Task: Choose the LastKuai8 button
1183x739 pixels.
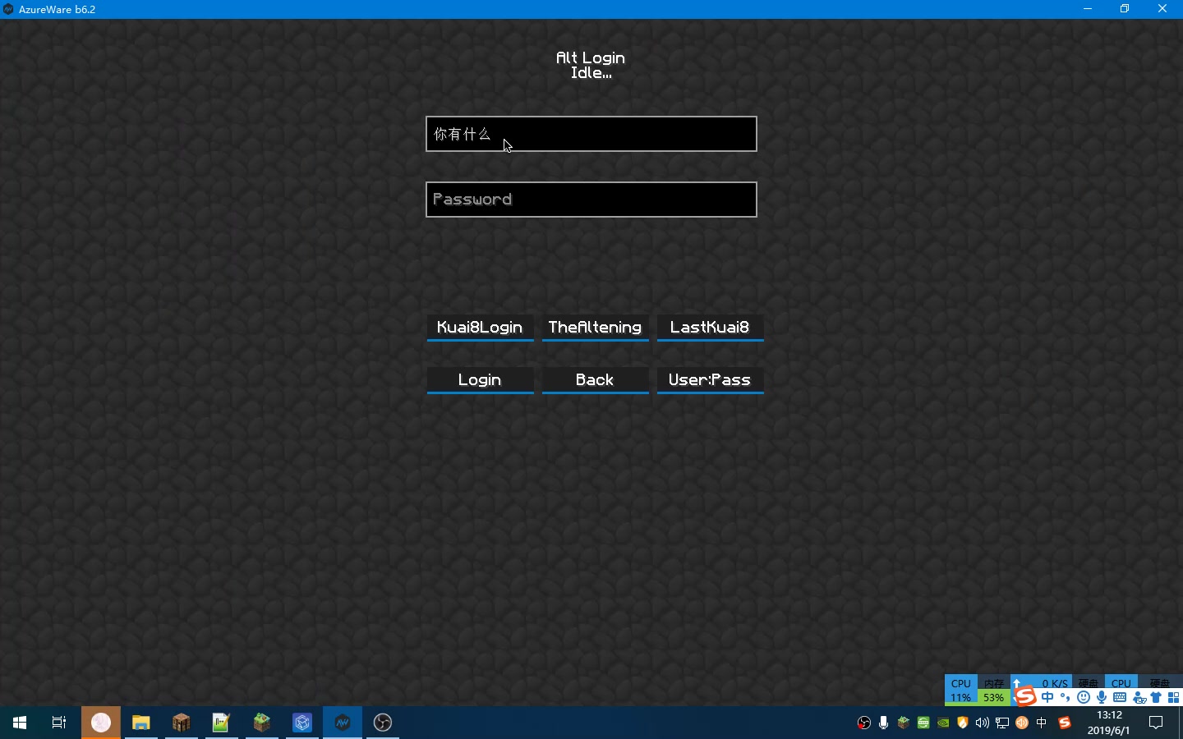Action: 710,328
